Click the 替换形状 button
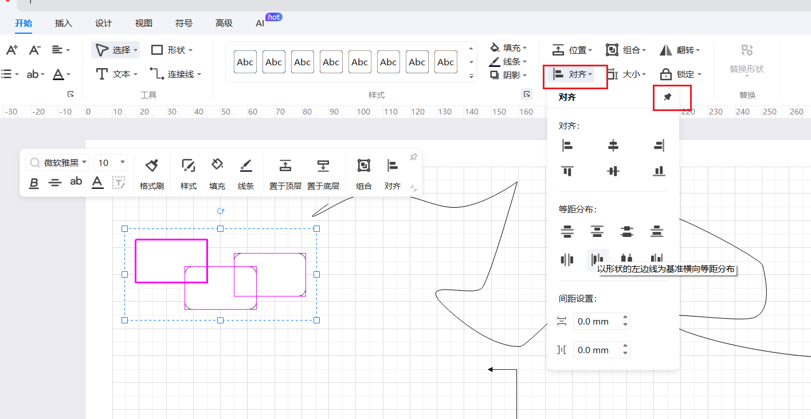The image size is (811, 419). click(746, 60)
